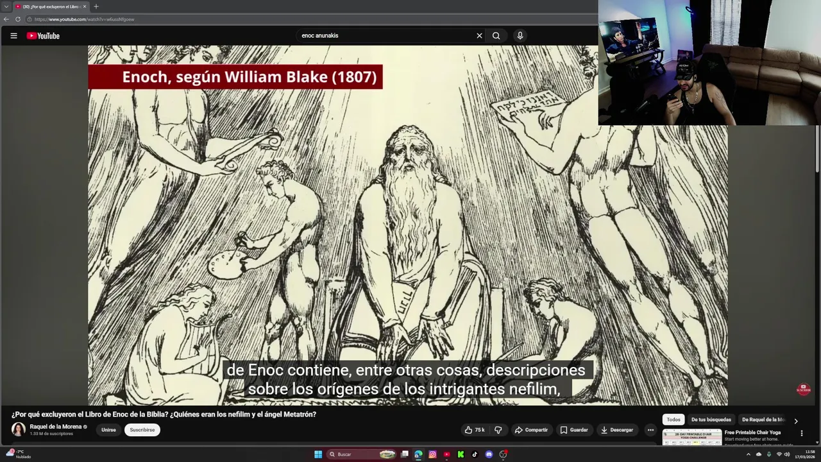Save the video with Guardar

pos(574,430)
